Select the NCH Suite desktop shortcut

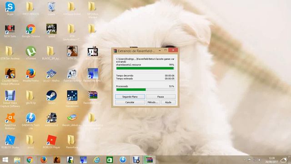tap(10, 31)
